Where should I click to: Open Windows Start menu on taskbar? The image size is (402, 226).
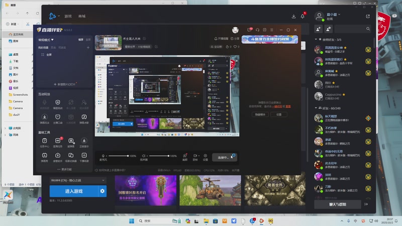click(132, 221)
